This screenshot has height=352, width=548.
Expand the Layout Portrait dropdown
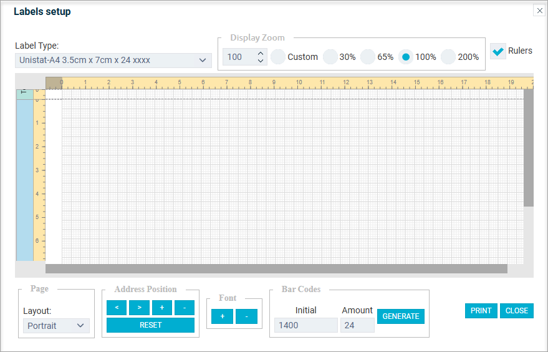coord(56,326)
